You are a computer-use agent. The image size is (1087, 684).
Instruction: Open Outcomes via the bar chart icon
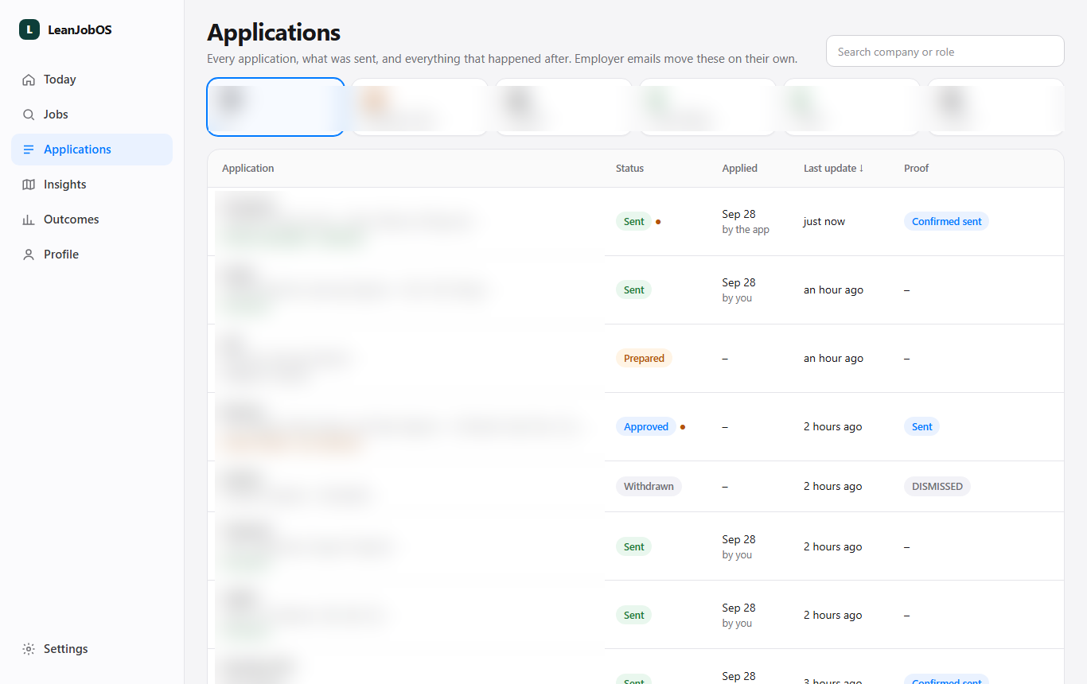coord(29,220)
